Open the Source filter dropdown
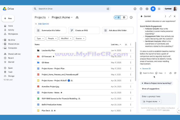 [80, 38]
